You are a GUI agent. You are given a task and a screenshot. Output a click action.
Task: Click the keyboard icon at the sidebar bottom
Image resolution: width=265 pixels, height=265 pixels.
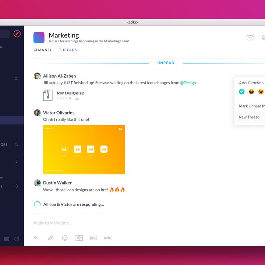6,239
